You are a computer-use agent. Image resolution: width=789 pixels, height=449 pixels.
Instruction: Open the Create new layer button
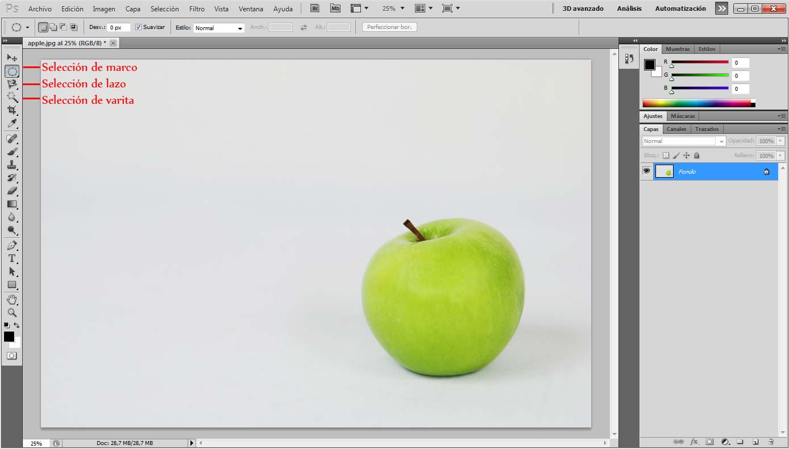tap(755, 441)
